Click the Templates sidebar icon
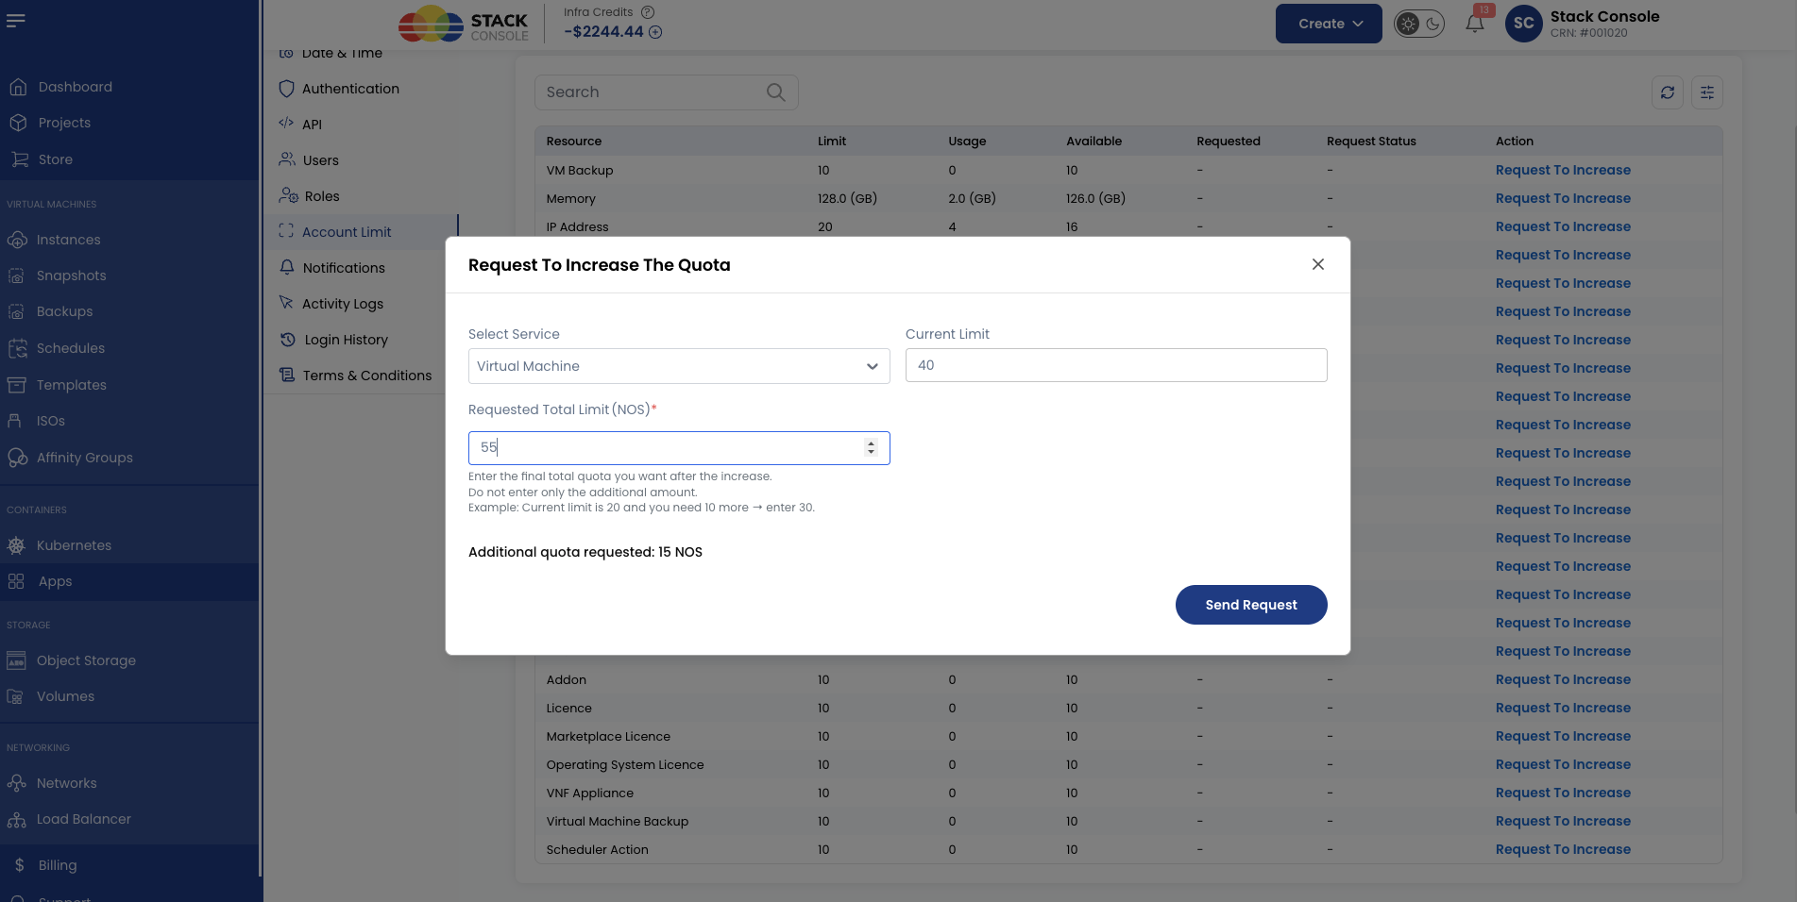The width and height of the screenshot is (1797, 902). pyautogui.click(x=16, y=385)
